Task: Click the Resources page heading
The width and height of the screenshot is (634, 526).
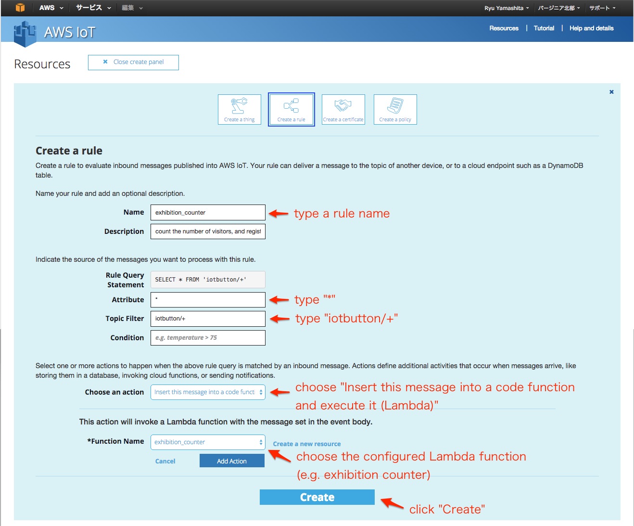Action: click(42, 64)
